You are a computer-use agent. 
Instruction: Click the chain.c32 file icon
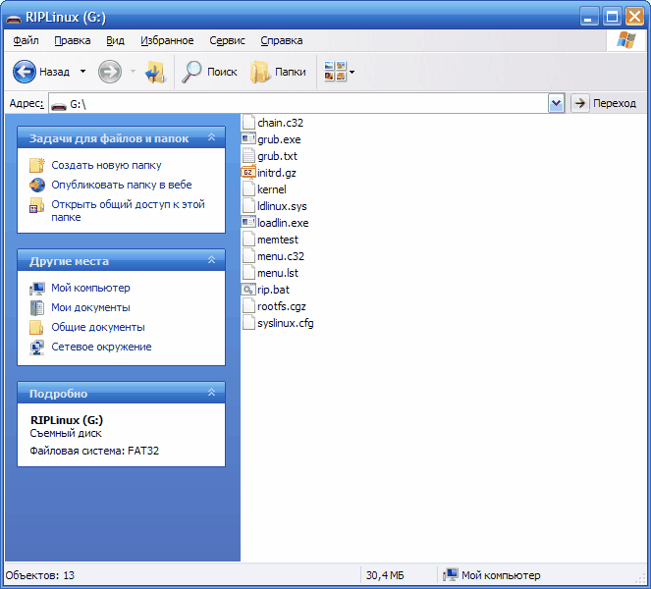[x=248, y=123]
